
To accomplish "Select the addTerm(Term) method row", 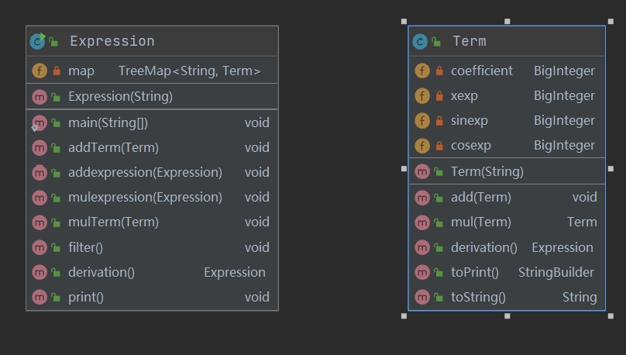I will click(x=113, y=147).
